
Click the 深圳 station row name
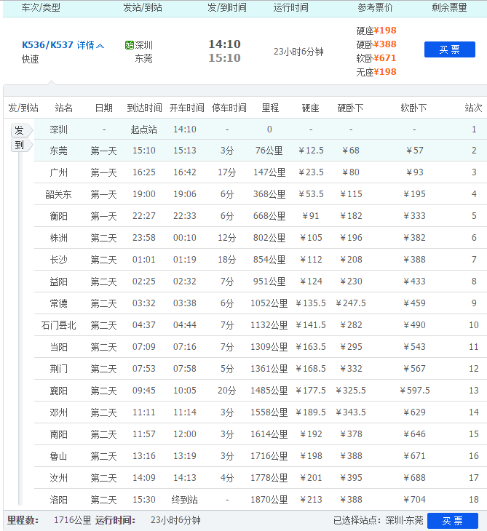coord(59,129)
